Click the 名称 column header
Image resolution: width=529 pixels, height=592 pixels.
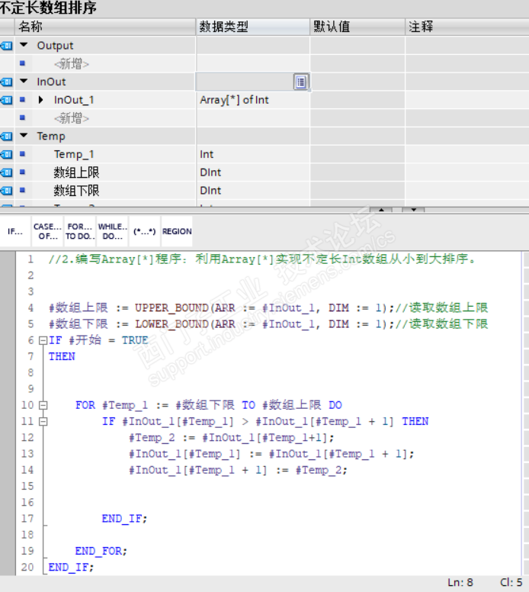coord(105,27)
